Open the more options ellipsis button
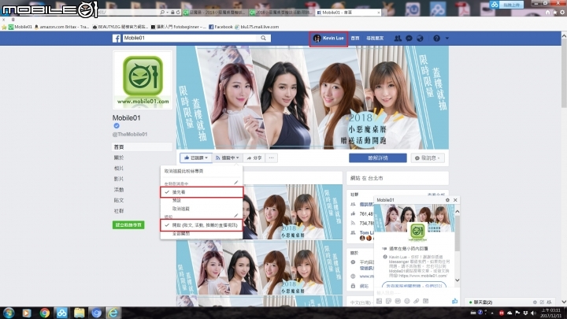Viewport: 567px width, 319px height. 271,158
